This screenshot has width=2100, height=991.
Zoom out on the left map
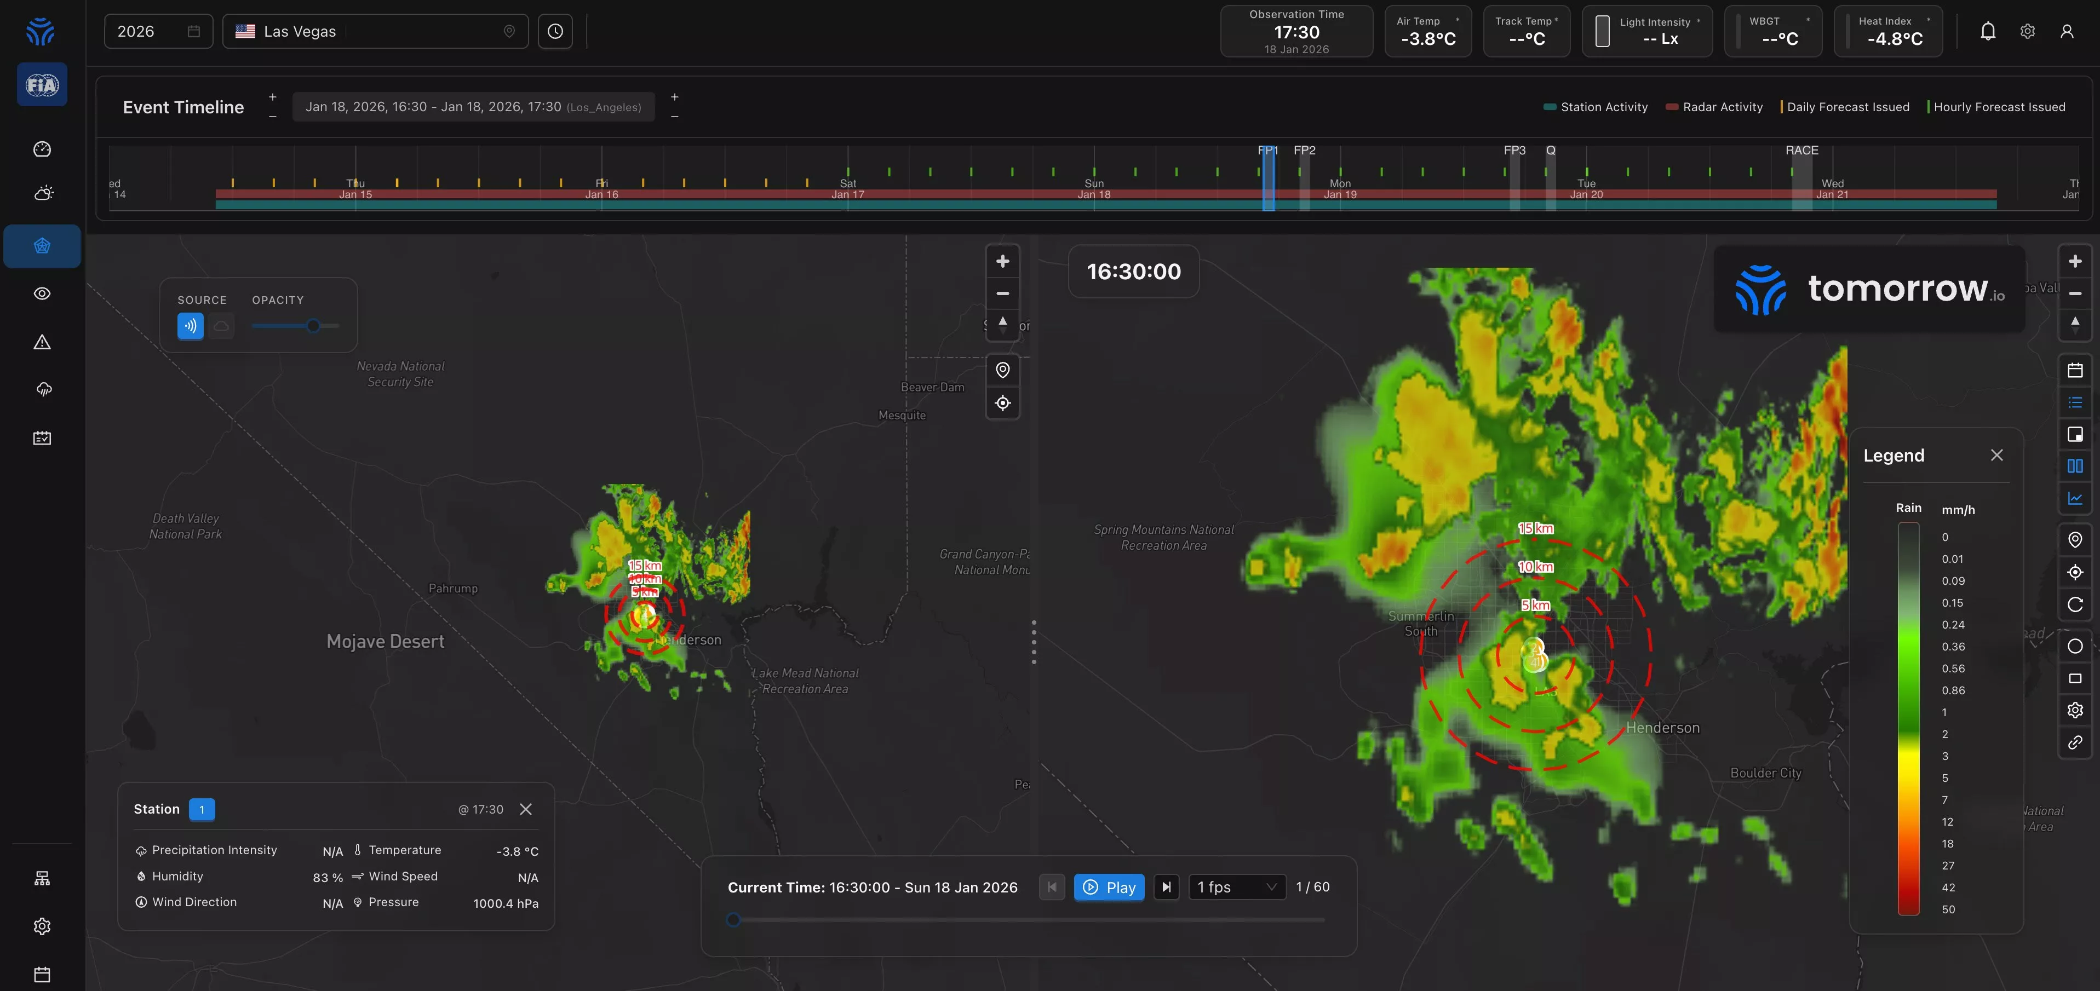(x=1003, y=293)
